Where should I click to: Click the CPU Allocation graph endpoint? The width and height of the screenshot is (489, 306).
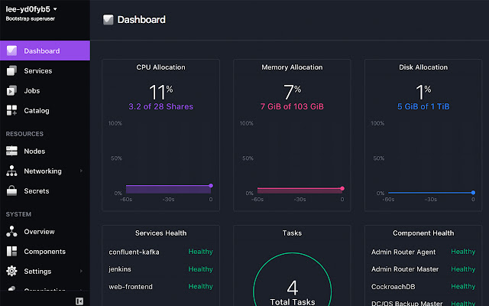210,185
